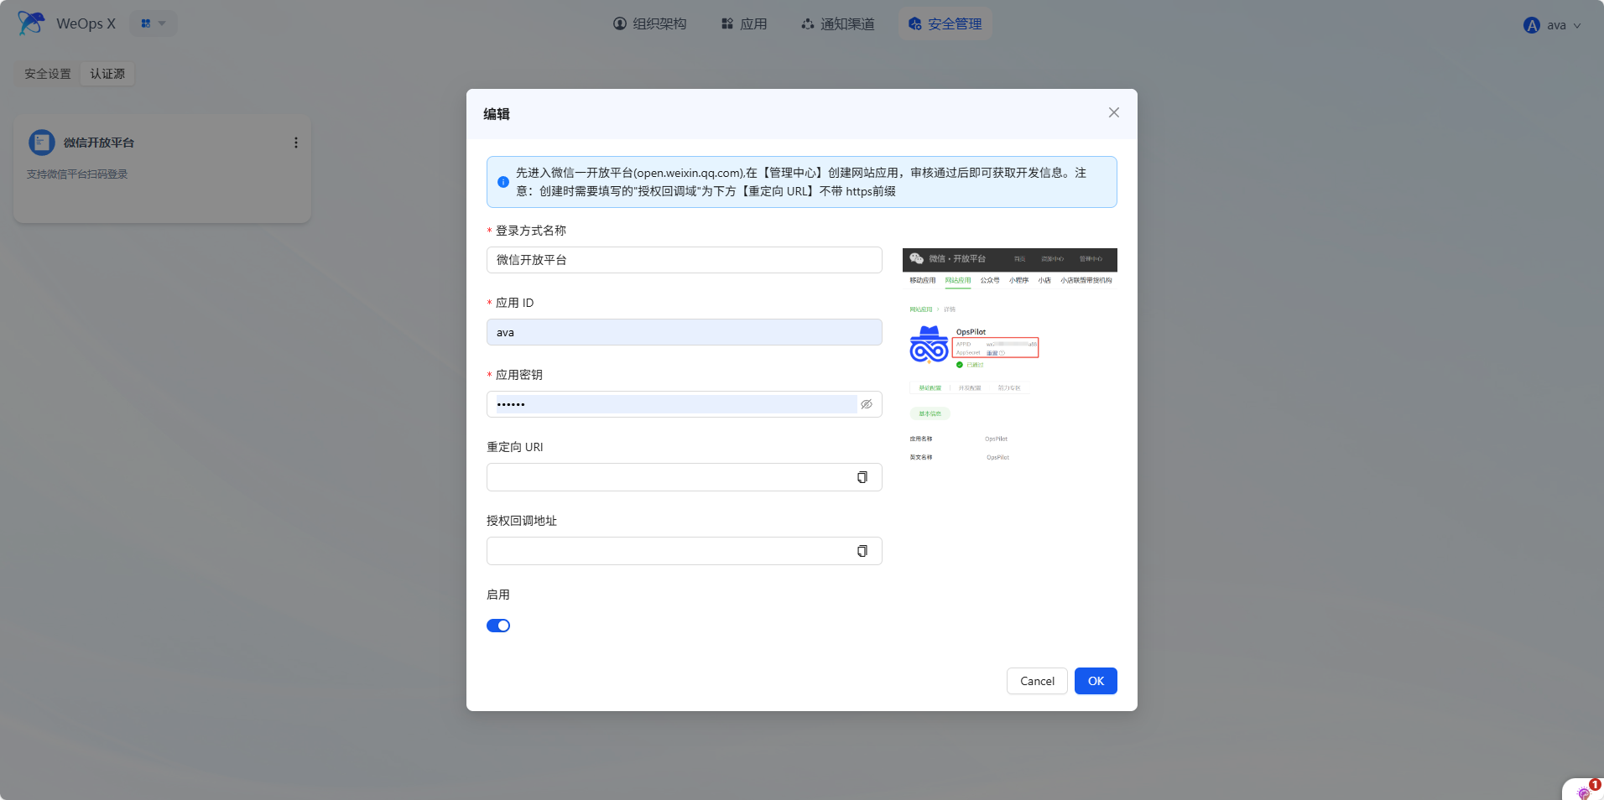
Task: Switch to the 认证源 tab
Action: pyautogui.click(x=107, y=74)
